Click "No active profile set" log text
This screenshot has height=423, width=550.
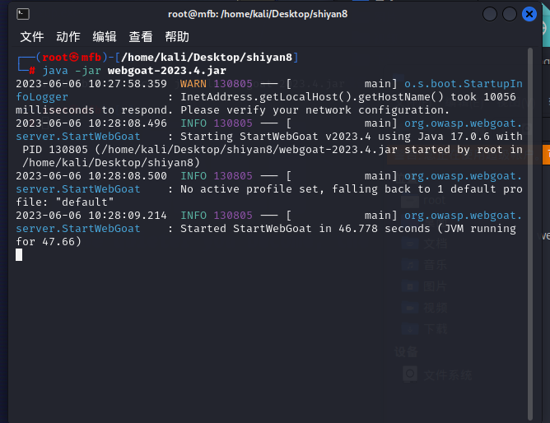[x=249, y=189]
